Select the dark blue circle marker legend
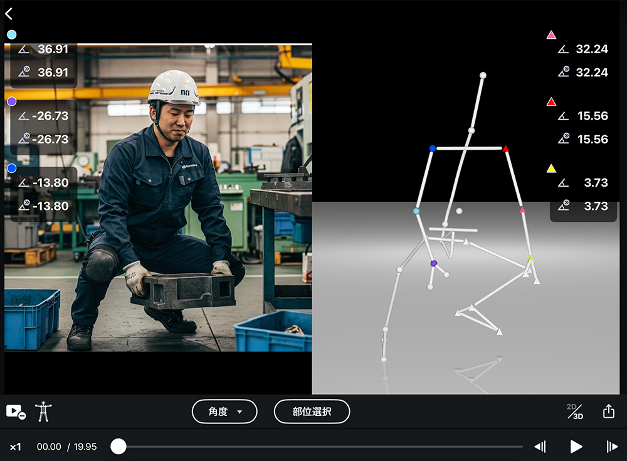The height and width of the screenshot is (461, 627). [12, 168]
